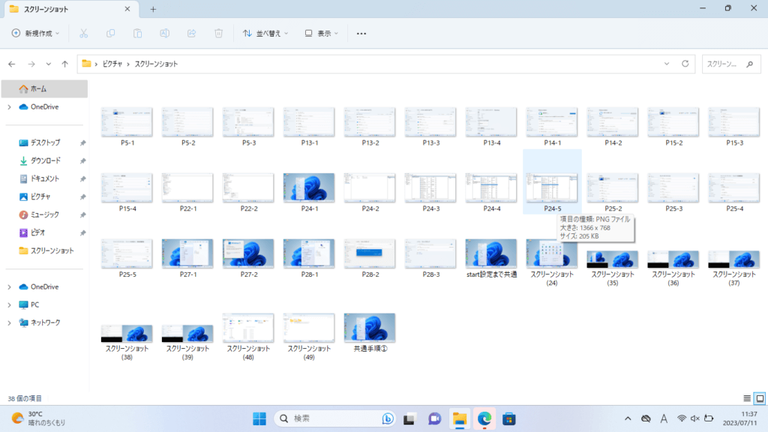This screenshot has width=768, height=432.
Task: Expand address bar history dropdown chevron
Action: tap(667, 64)
